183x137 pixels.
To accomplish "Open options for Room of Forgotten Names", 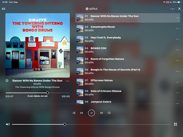I will [178, 61].
